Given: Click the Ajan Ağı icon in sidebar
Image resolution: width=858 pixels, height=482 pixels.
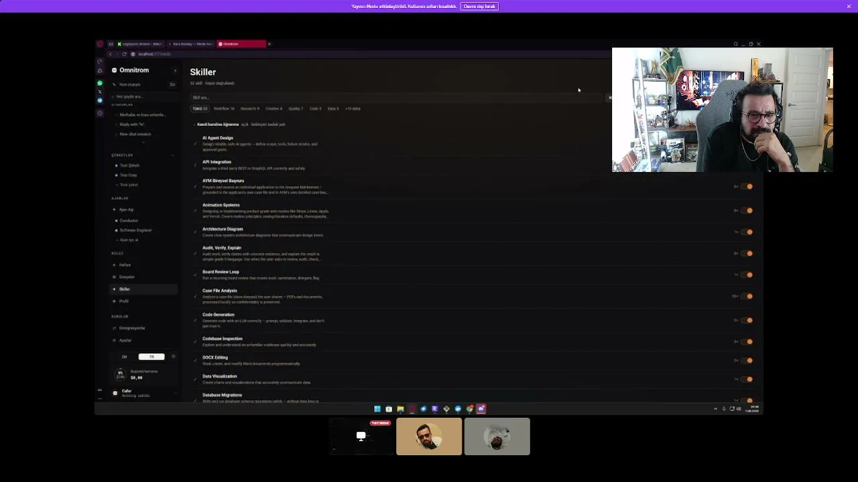Looking at the screenshot, I should 114,210.
